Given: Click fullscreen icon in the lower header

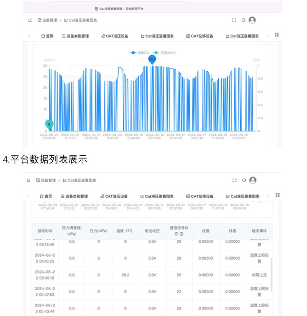Looking at the screenshot, I should [x=234, y=180].
